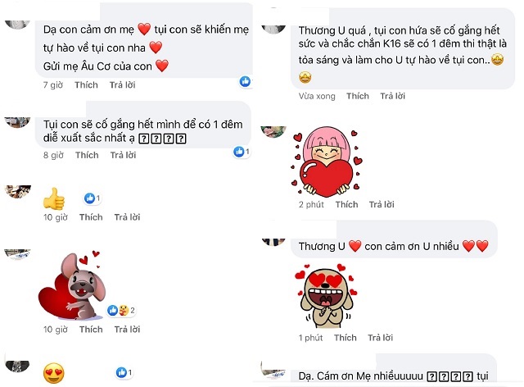
Task: Reply to the comment posted 8 giờ ago
Action: coord(123,155)
